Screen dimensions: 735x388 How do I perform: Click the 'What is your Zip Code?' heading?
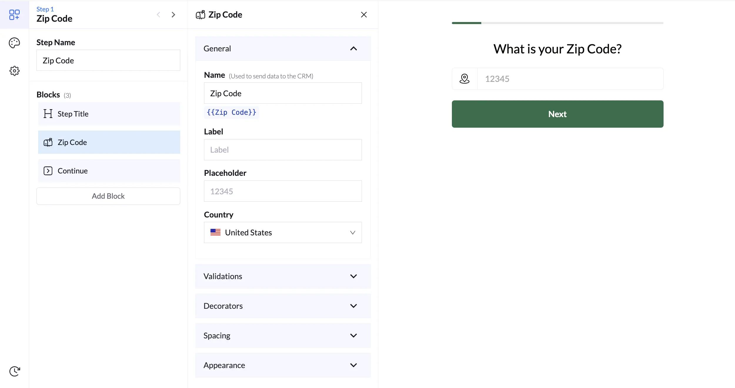click(x=557, y=49)
